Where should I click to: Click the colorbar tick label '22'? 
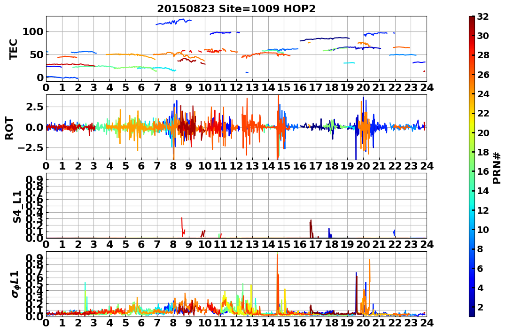pos(483,113)
